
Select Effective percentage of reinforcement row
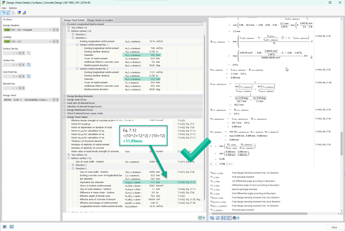134,203
